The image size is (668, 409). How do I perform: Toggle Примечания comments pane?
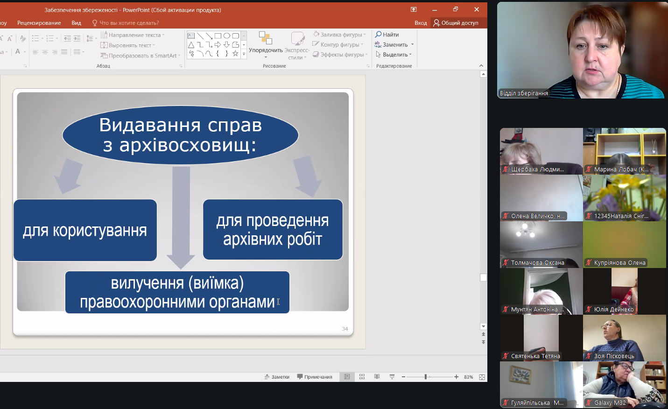click(314, 377)
